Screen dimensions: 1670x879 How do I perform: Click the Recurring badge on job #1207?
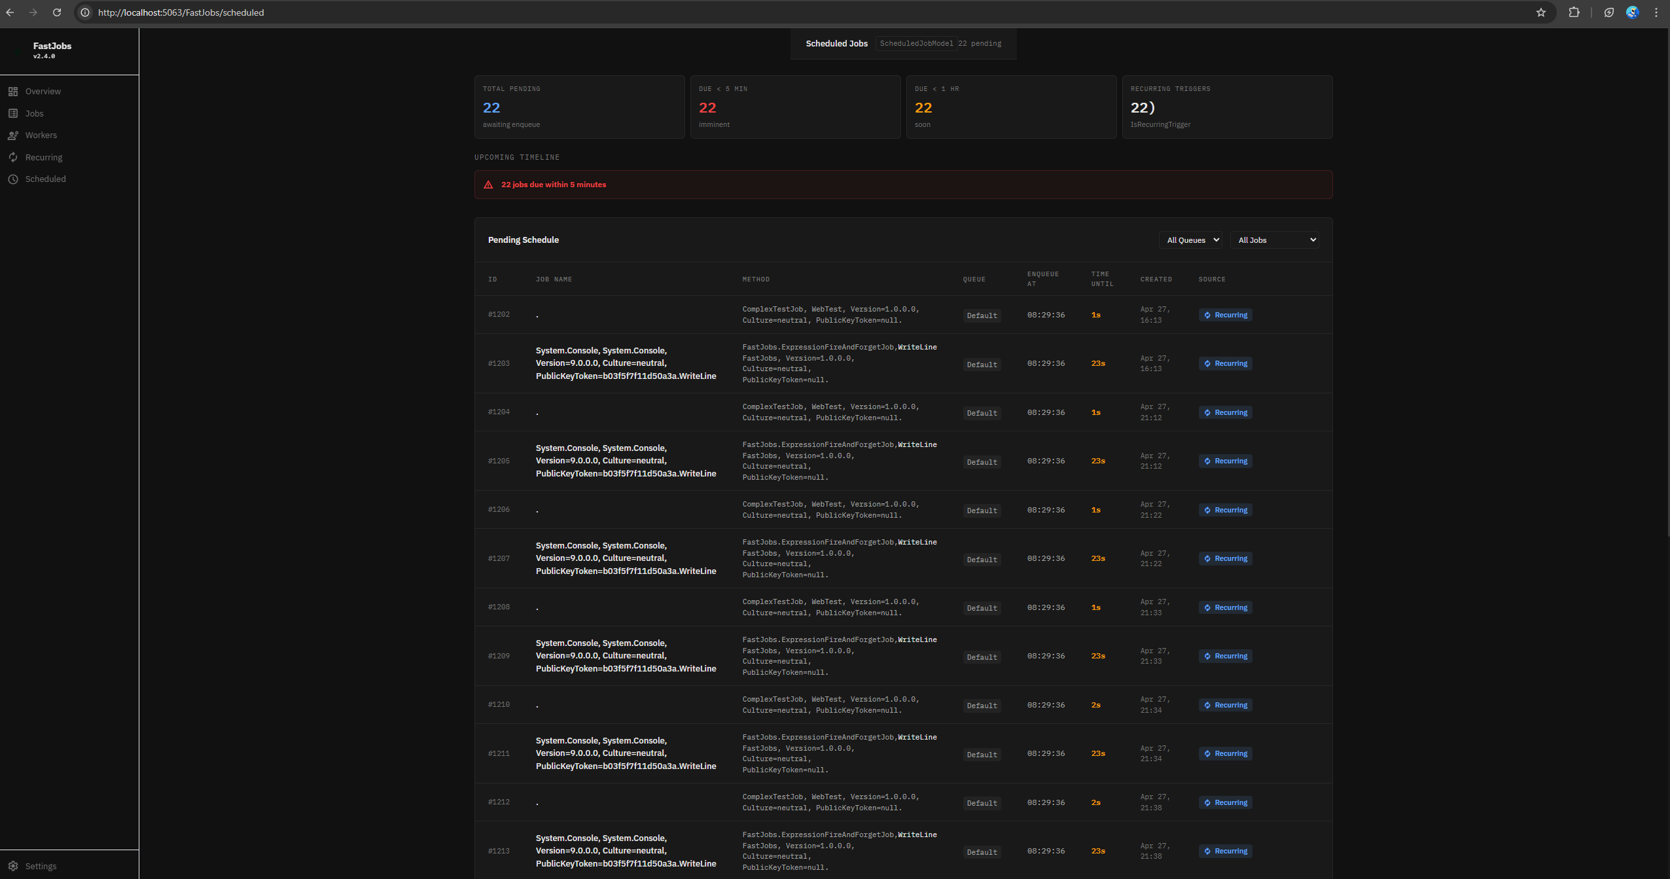point(1225,558)
